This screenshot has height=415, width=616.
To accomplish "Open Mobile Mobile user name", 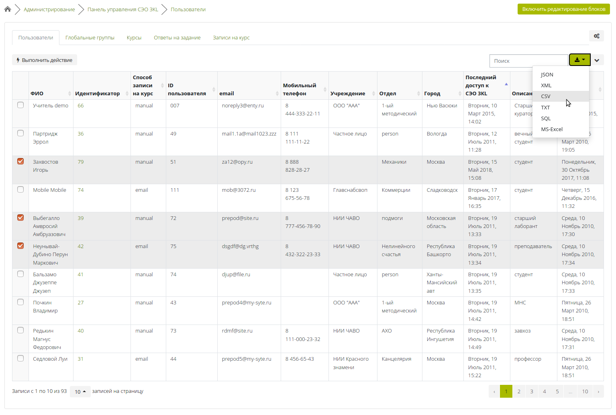I will pyautogui.click(x=49, y=190).
